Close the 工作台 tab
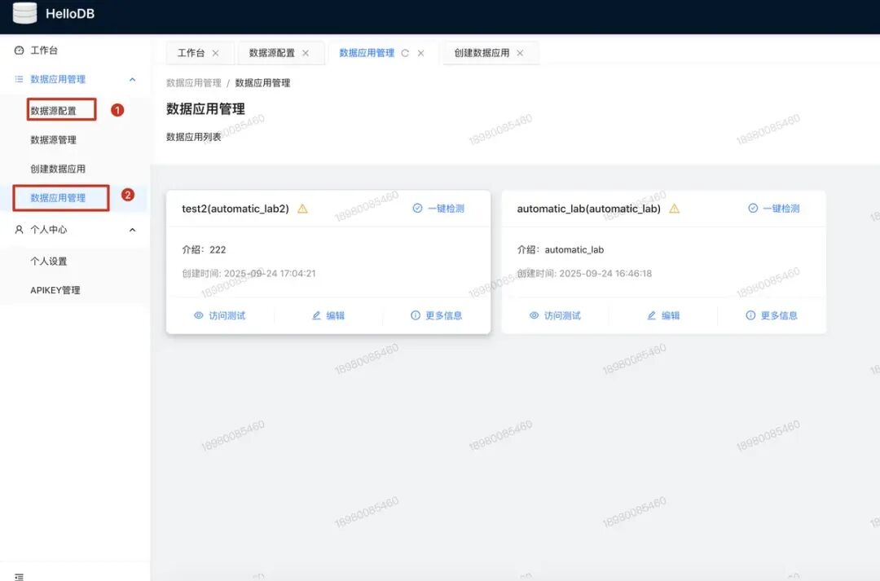The height and width of the screenshot is (581, 880). (215, 53)
